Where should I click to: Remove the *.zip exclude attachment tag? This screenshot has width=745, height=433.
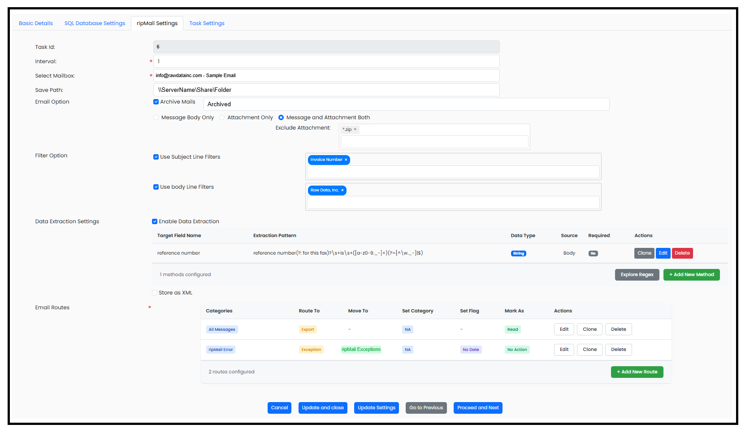tap(355, 130)
